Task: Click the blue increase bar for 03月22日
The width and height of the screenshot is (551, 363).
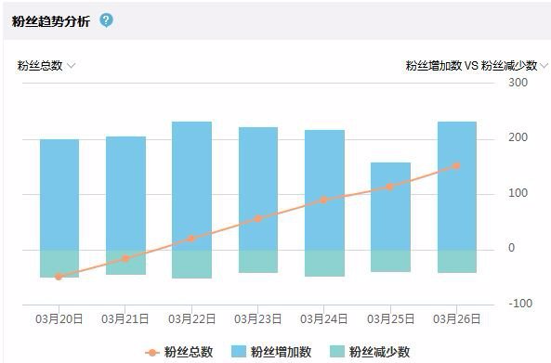Action: pyautogui.click(x=191, y=186)
